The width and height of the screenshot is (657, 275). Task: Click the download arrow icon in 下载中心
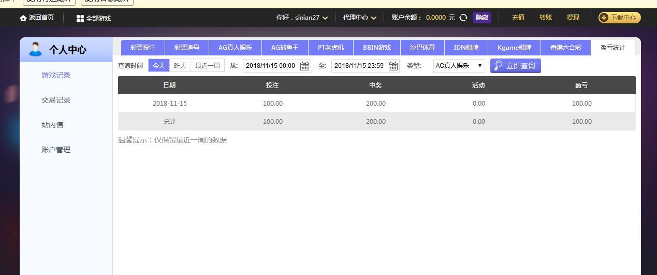(604, 18)
